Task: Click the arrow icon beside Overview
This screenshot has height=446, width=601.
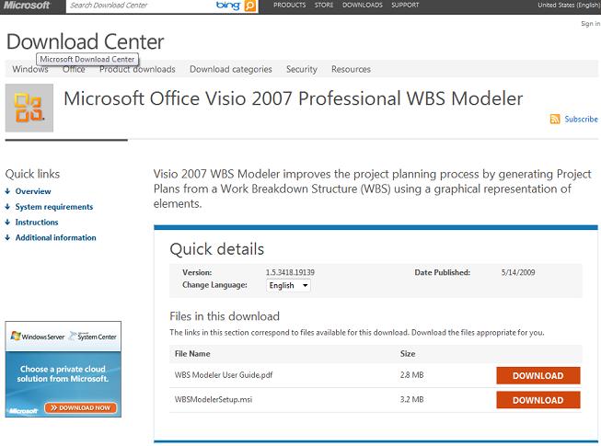Action: coord(8,191)
